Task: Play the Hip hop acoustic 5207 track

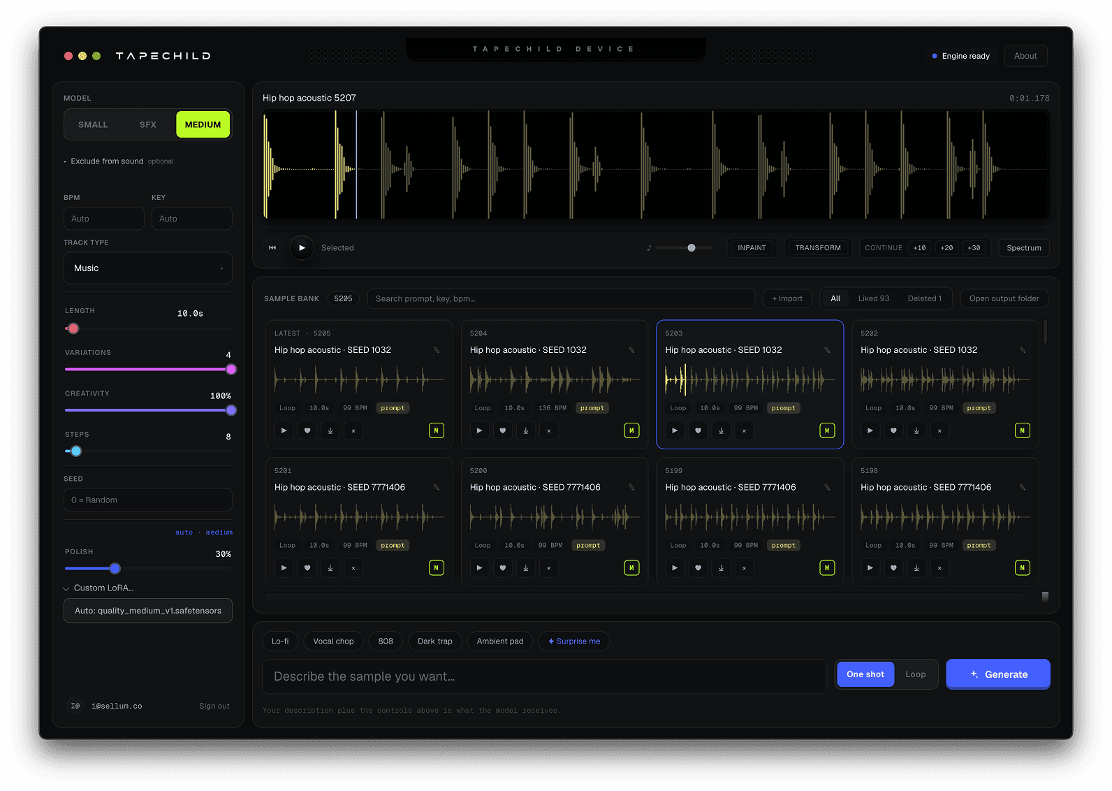Action: (302, 248)
